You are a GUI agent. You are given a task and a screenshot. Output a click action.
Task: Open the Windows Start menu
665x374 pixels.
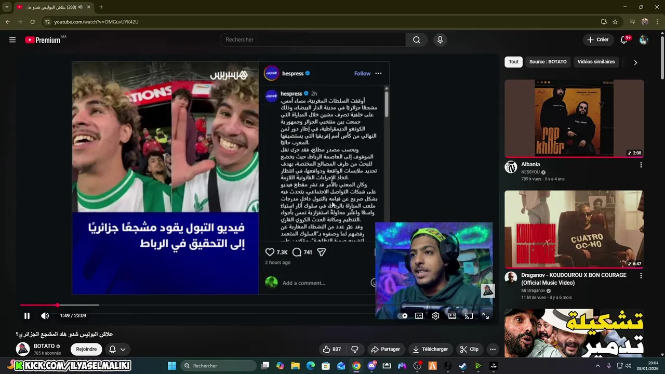tap(172, 366)
